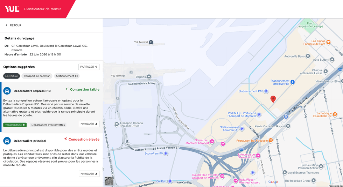Click Transport Canada Regional Office marker
Screen dimensions: 343x187
117,125
